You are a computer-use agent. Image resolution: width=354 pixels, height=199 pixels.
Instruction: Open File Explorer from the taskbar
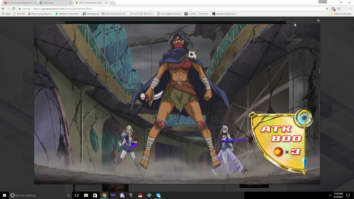[x=86, y=195]
